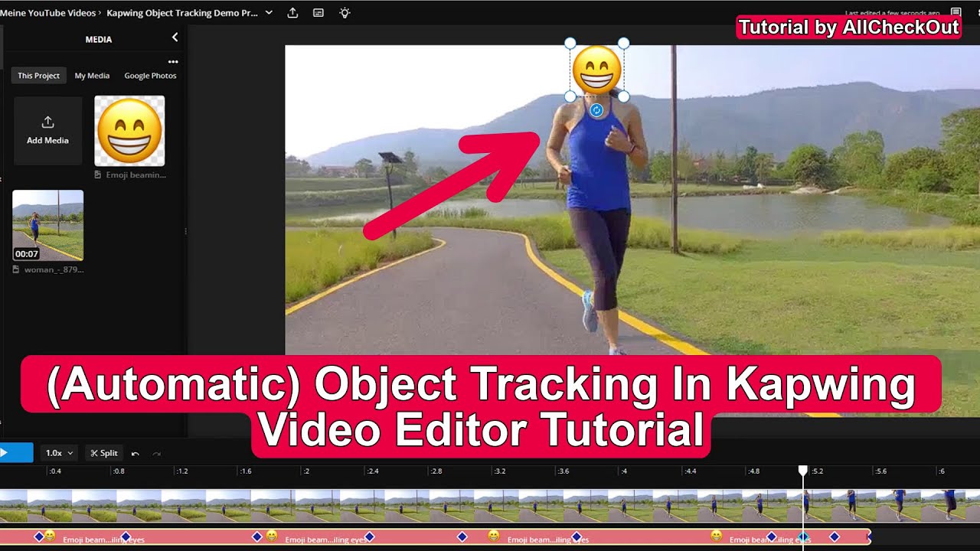Click the 00:07 duration badge on video thumbnail
The width and height of the screenshot is (980, 551).
26,253
